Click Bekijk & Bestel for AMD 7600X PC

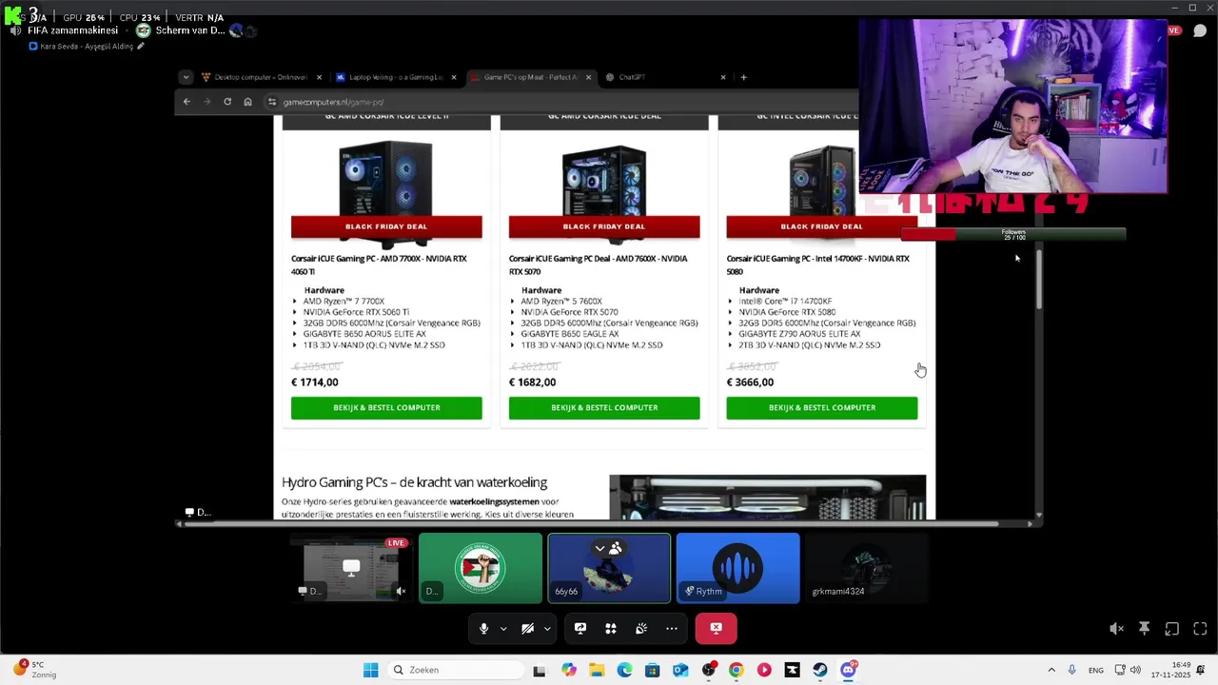pyautogui.click(x=604, y=408)
